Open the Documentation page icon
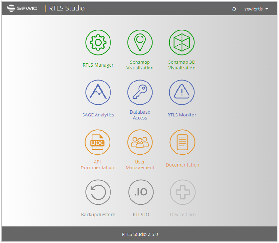Screen dimensions: 279x243 pyautogui.click(x=183, y=142)
